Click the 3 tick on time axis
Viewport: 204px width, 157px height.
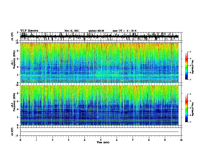point(69,140)
